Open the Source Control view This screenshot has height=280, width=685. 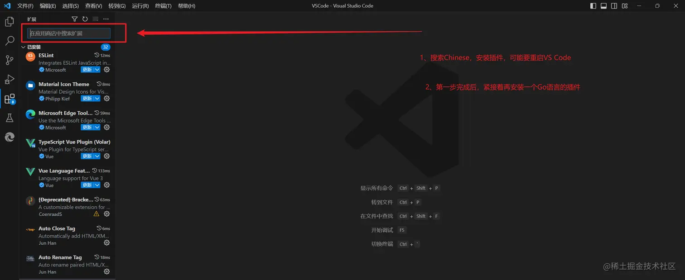pos(10,60)
